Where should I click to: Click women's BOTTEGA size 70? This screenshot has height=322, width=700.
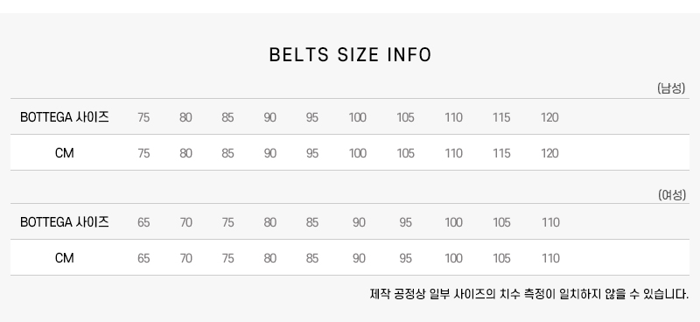(x=185, y=222)
